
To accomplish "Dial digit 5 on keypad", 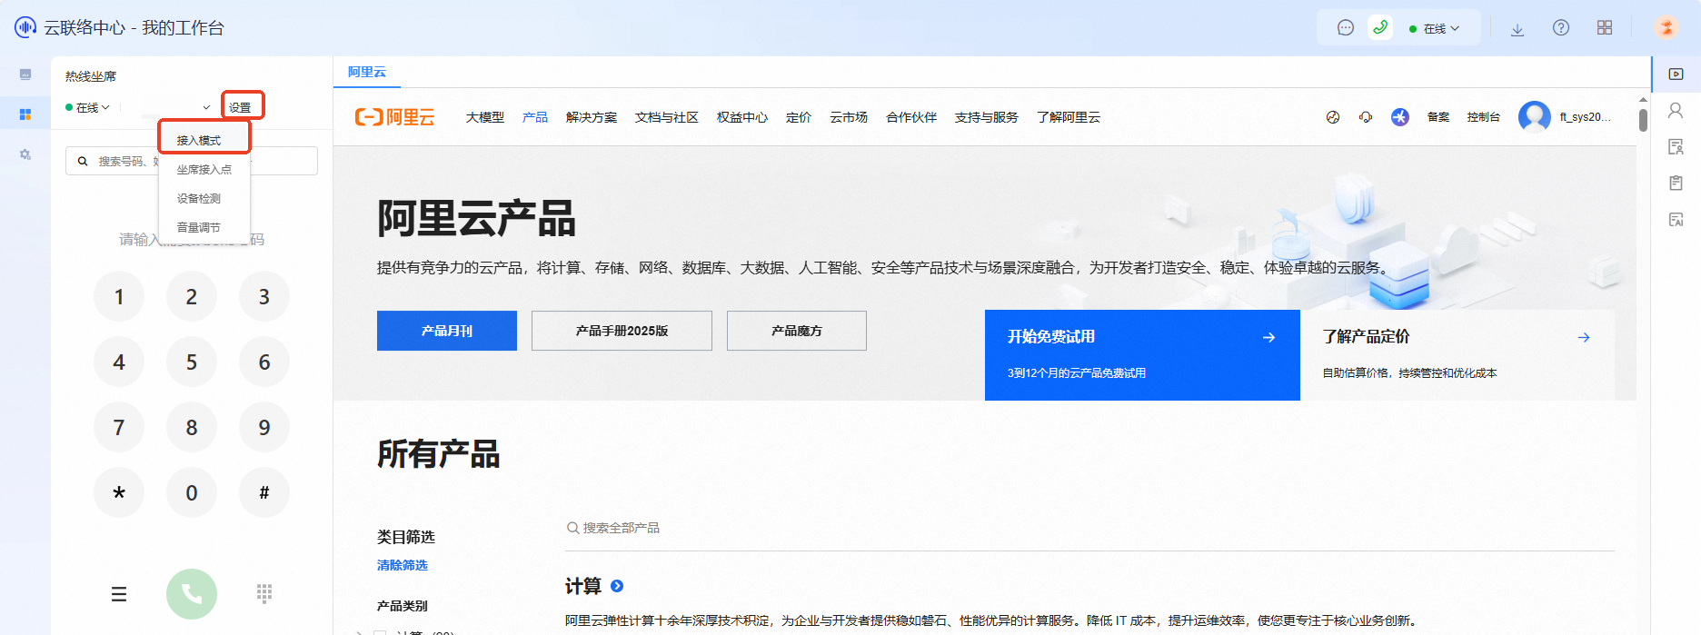I will (x=192, y=362).
